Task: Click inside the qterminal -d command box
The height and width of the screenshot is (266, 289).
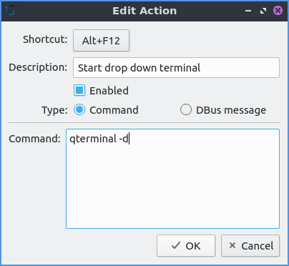Action: pyautogui.click(x=172, y=179)
